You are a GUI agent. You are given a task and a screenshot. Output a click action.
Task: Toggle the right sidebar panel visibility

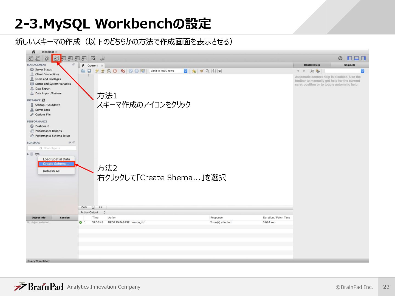click(x=363, y=58)
